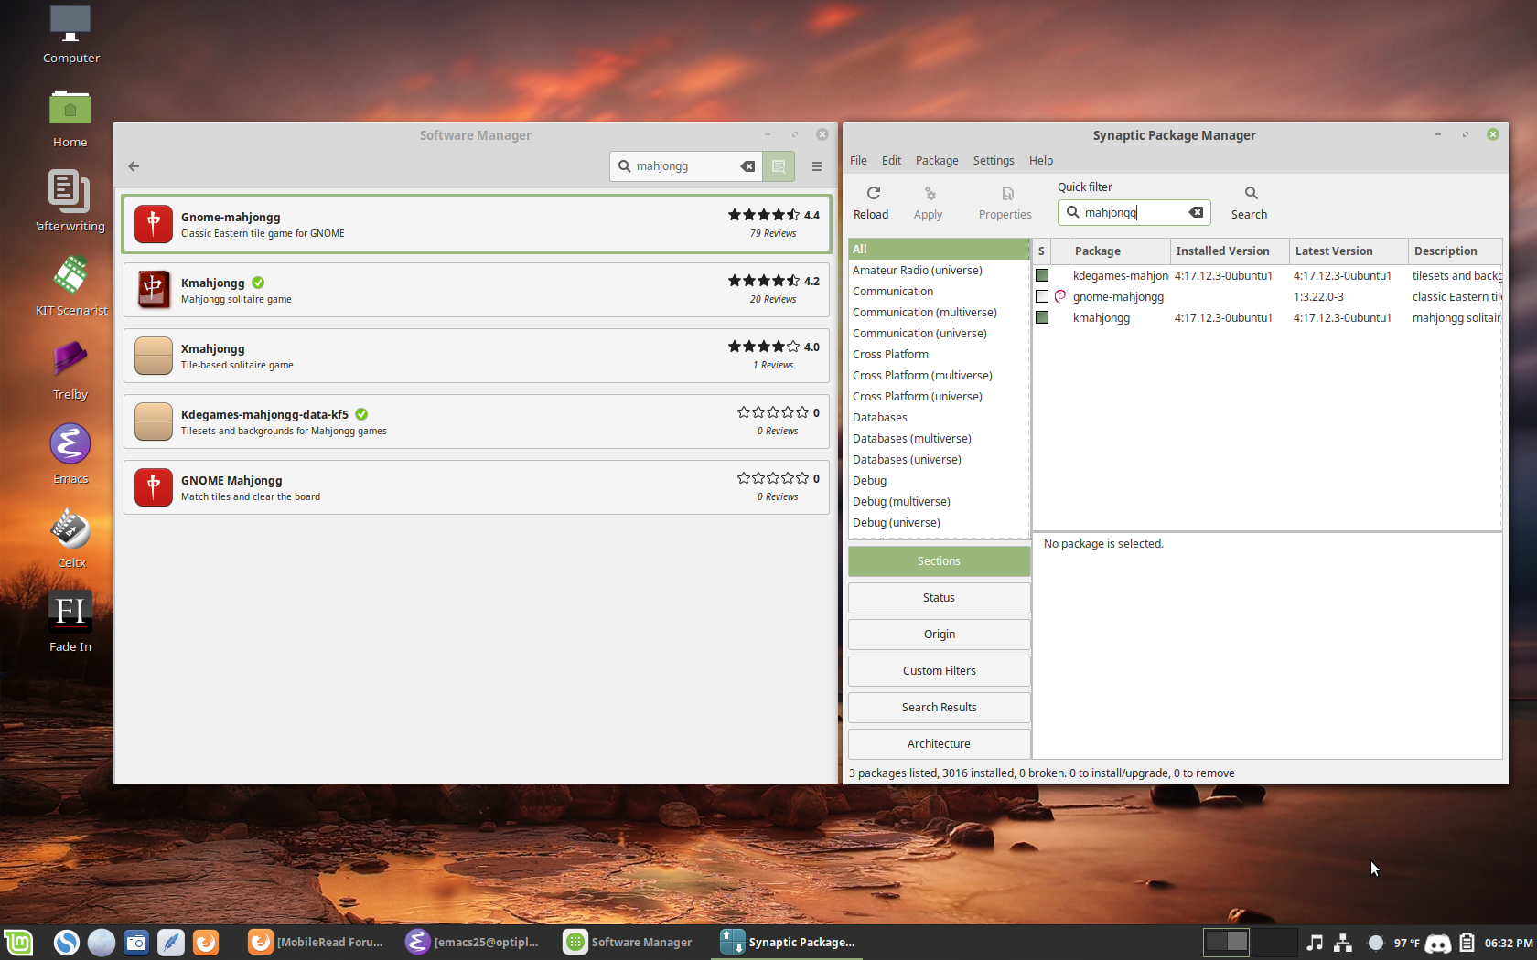
Task: Click the Discord tray icon
Action: (x=1438, y=943)
